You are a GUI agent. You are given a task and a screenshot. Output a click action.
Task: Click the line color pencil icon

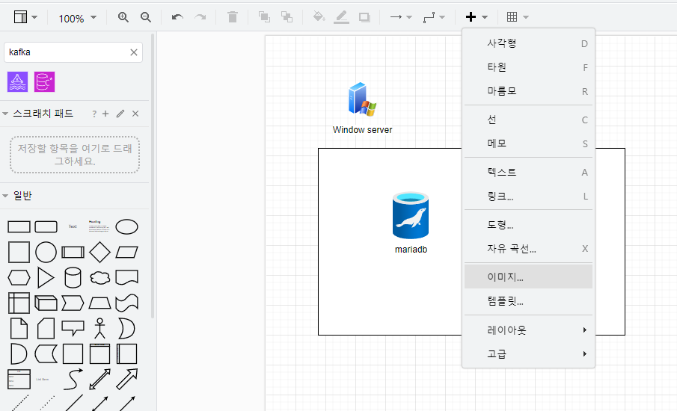pos(342,17)
